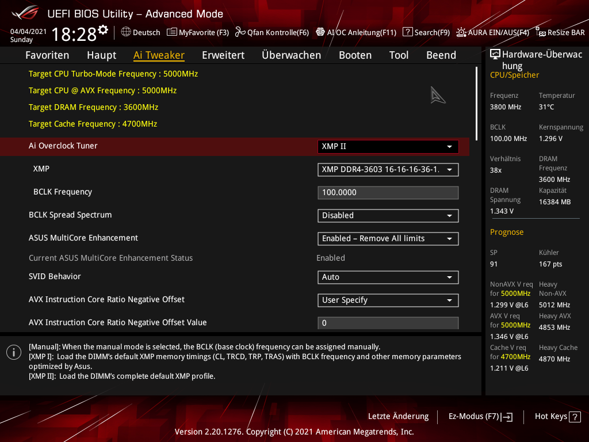Toggle AURA EIN/AUS (F4)
Screen dimensions: 589x442
pos(493,32)
